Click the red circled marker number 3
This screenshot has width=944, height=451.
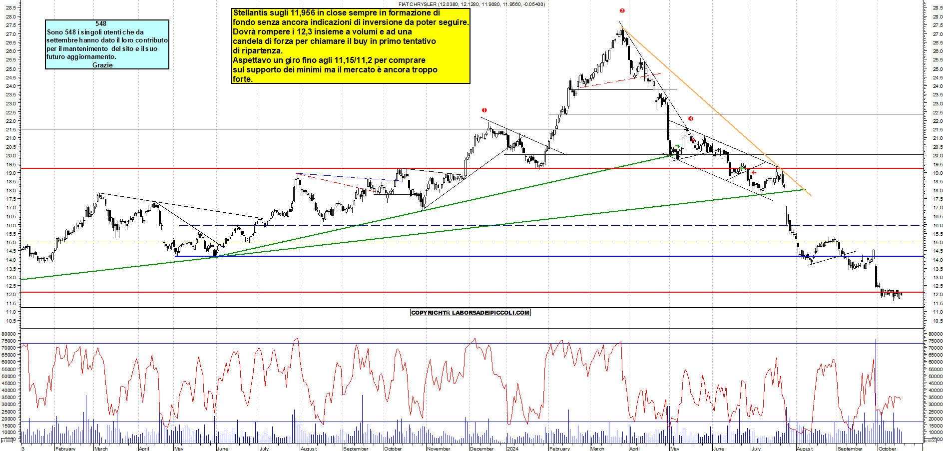[x=691, y=119]
